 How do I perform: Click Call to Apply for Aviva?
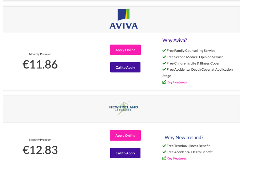point(125,67)
